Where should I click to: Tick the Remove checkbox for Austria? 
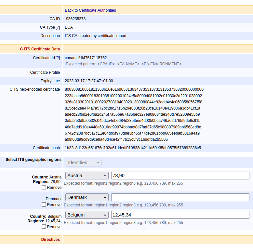pos(44,187)
